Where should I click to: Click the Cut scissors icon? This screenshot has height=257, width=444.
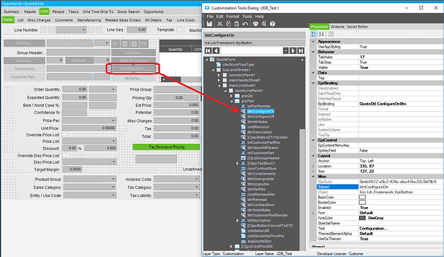(219, 24)
